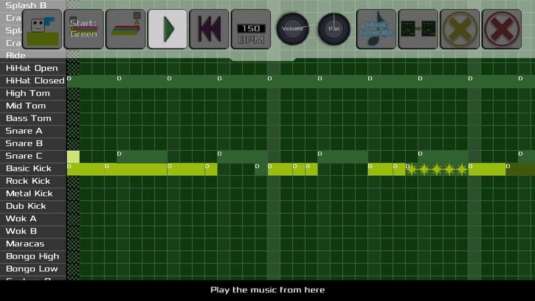Click the pattern copy grid icon
535x301 pixels.
(x=418, y=29)
